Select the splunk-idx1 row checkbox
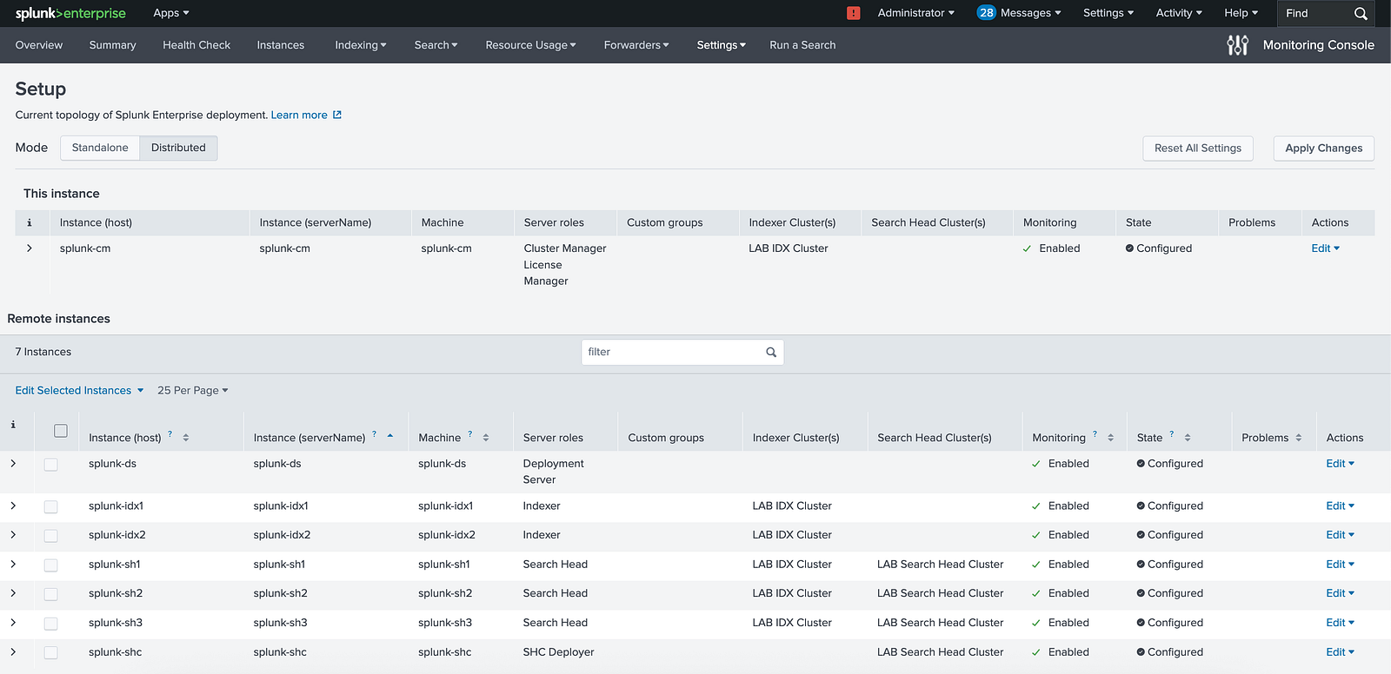This screenshot has height=674, width=1391. tap(51, 506)
